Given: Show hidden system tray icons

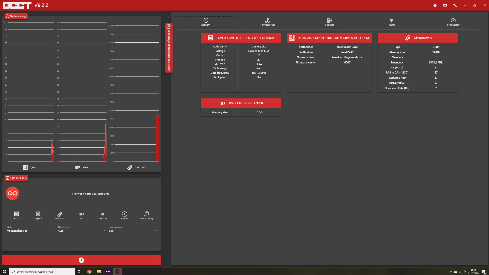Looking at the screenshot, I should pos(451,272).
